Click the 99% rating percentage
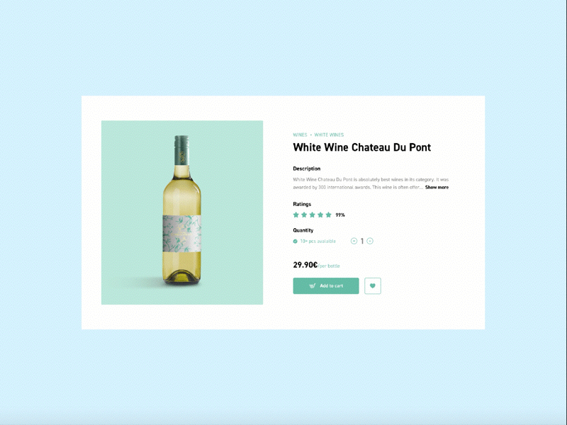This screenshot has width=567, height=425. coord(340,215)
